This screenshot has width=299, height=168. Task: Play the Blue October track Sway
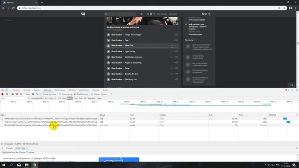coord(108,68)
